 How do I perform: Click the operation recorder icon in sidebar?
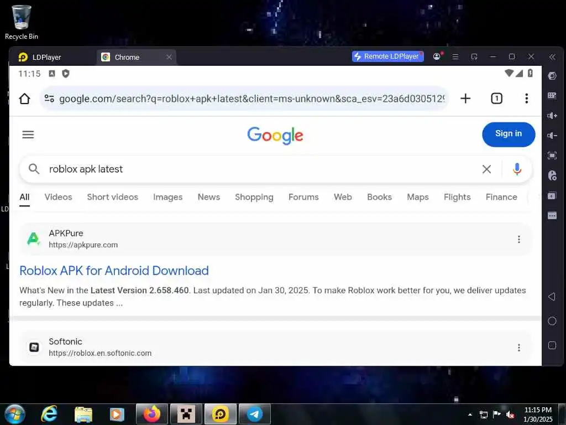(x=552, y=175)
